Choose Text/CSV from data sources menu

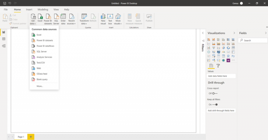click(44, 63)
